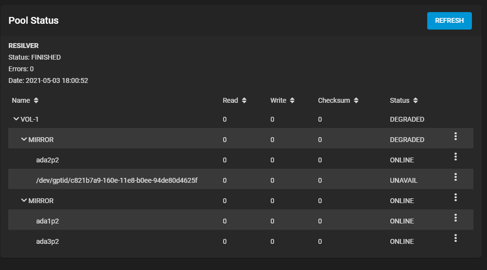Open three-dot menu for ada3p2 disk

coord(455,238)
